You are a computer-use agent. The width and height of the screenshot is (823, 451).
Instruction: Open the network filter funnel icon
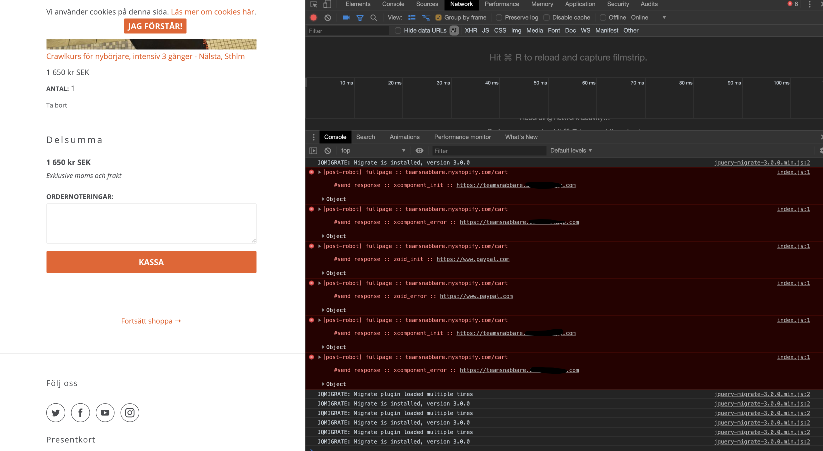pyautogui.click(x=360, y=17)
